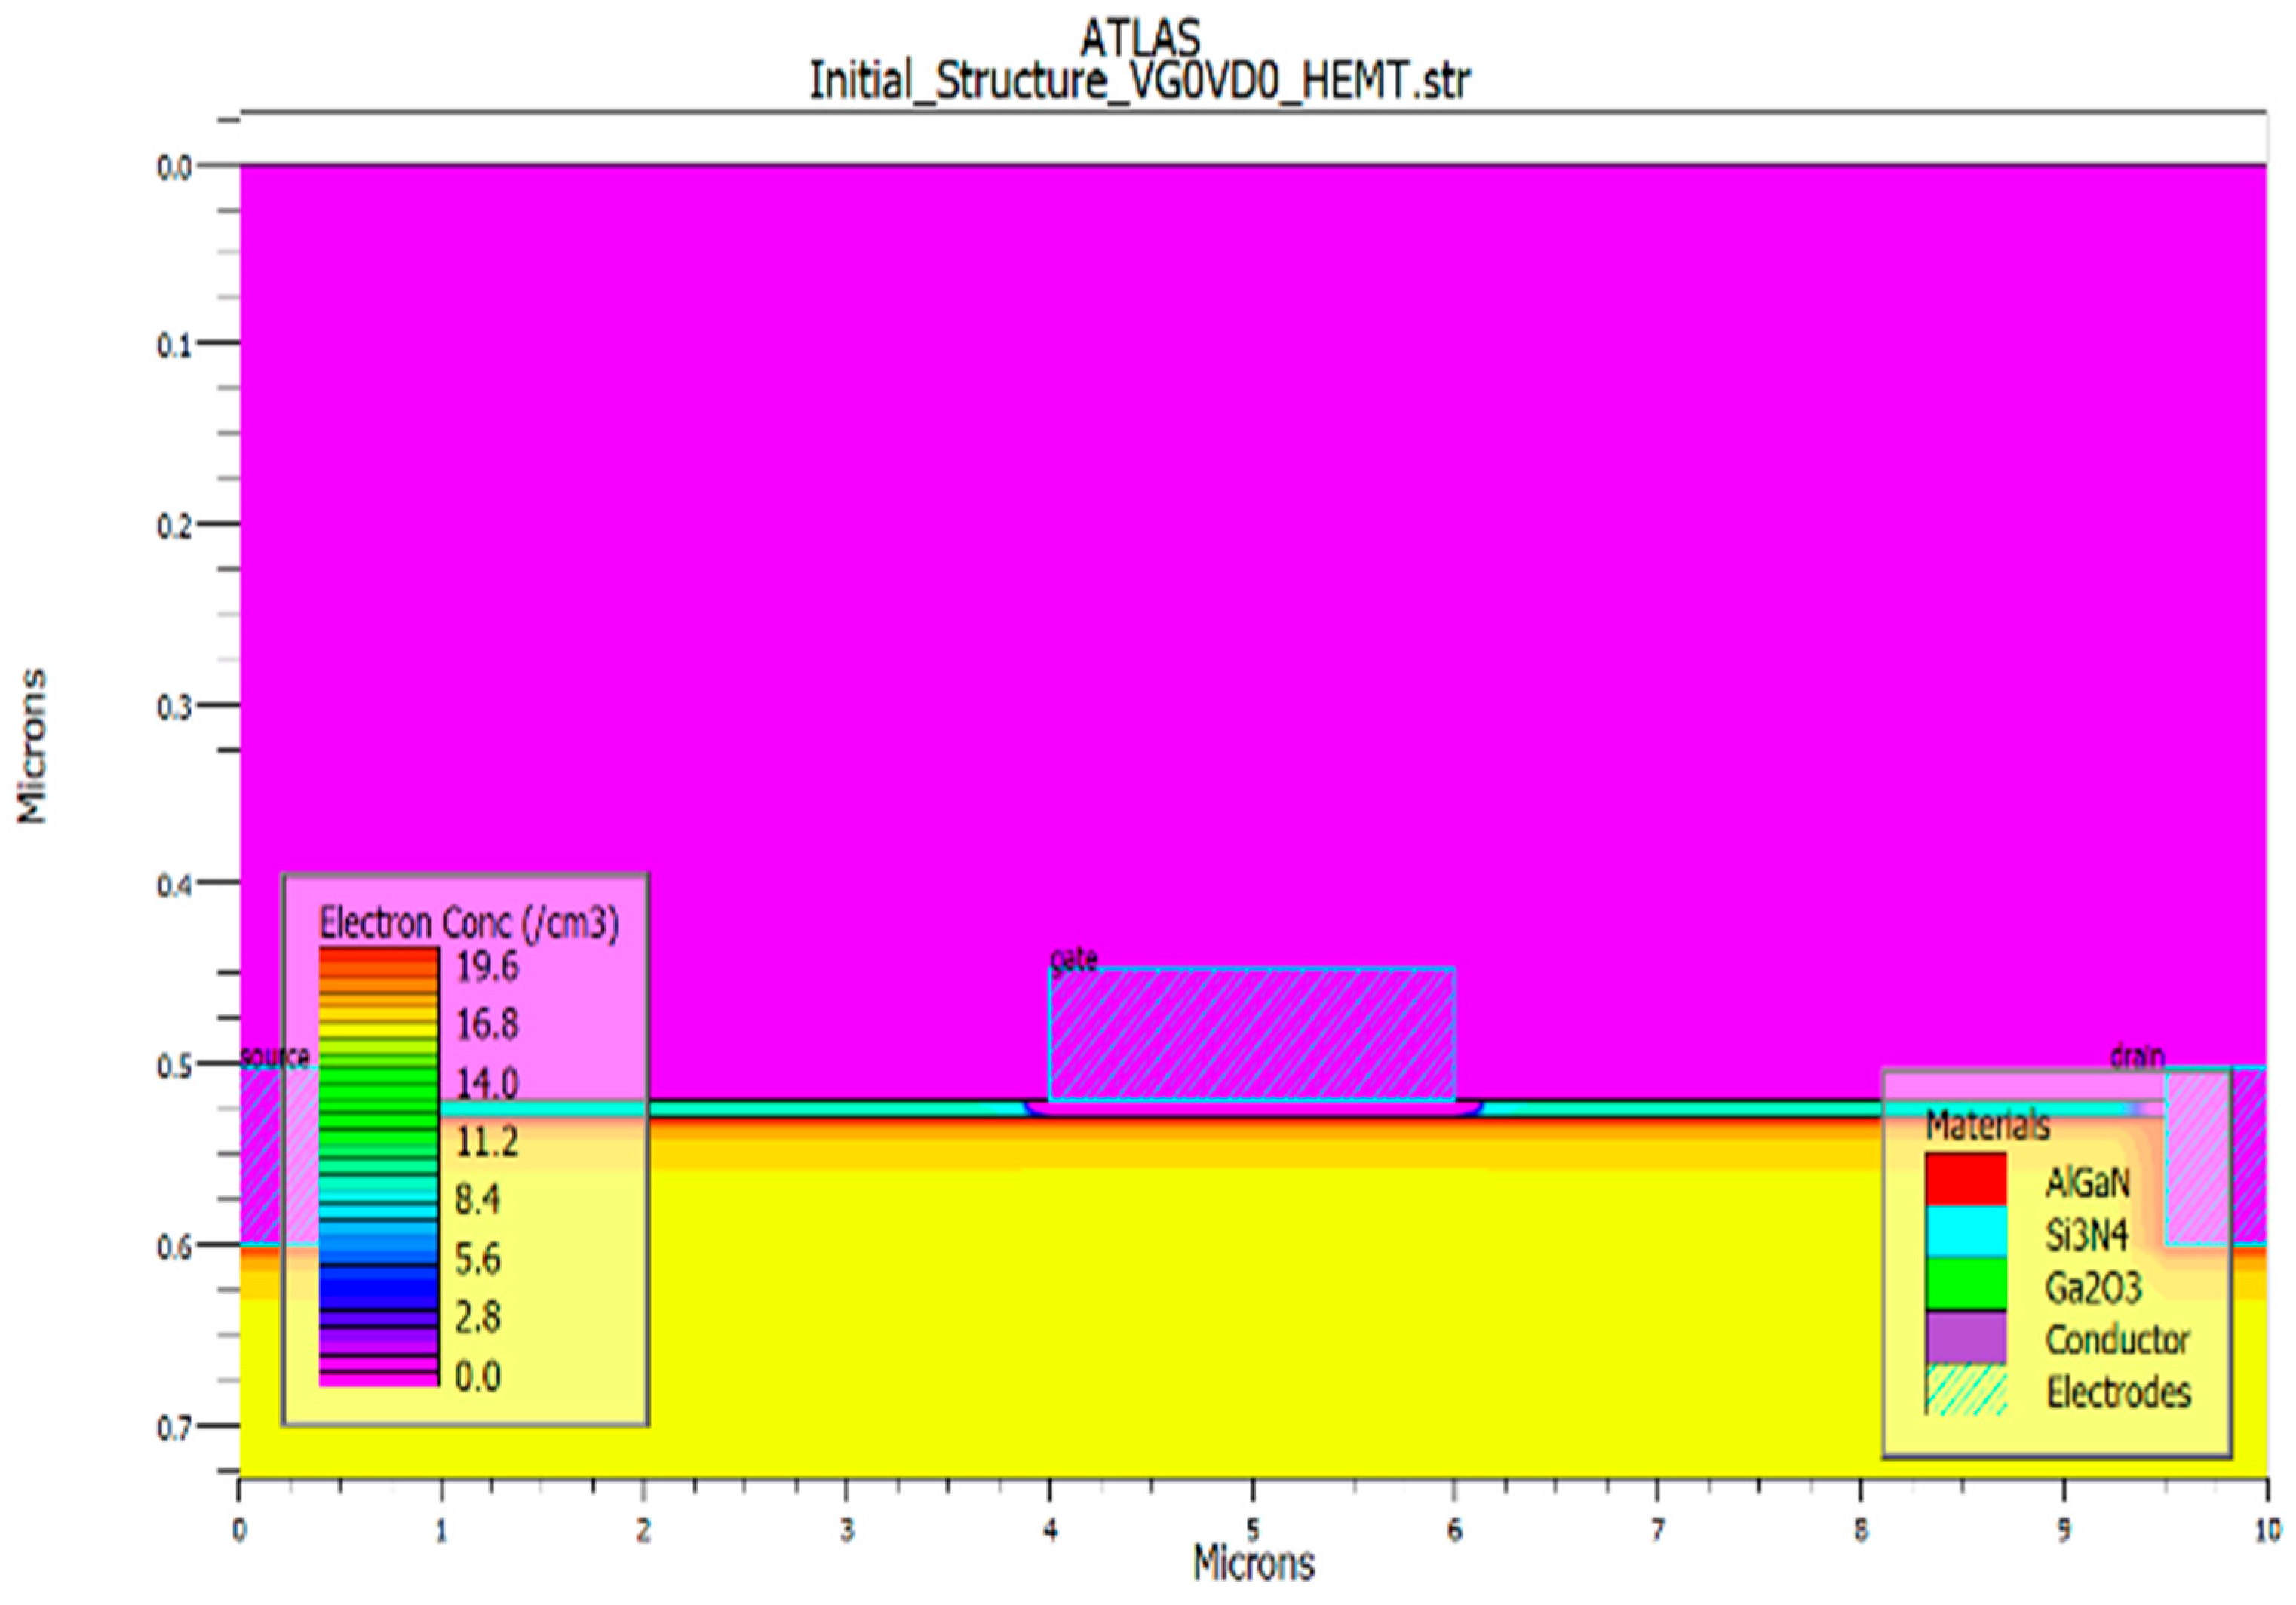Click the red top of electron color bar

coord(378,958)
